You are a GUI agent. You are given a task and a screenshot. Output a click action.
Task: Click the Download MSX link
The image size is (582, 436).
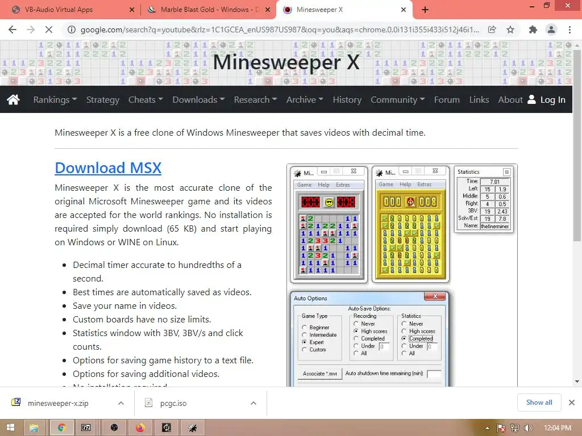click(x=108, y=168)
